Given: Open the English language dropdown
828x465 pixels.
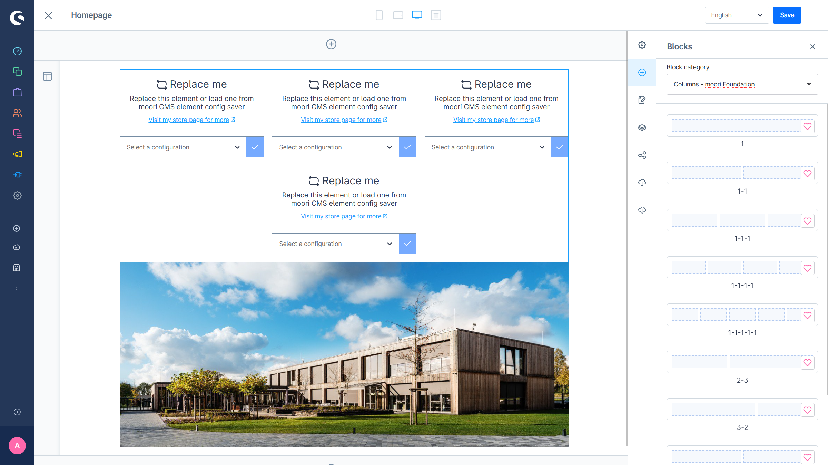Looking at the screenshot, I should [x=737, y=15].
